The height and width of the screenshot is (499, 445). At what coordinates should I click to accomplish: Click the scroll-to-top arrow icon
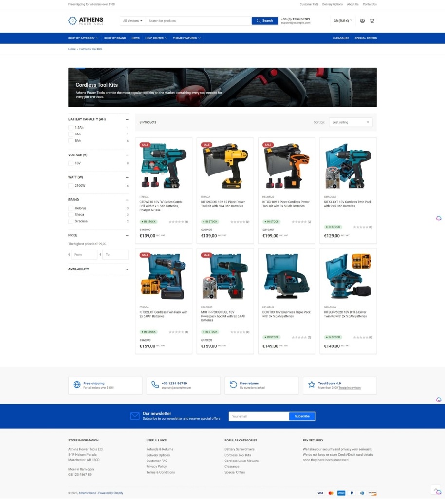435,489
